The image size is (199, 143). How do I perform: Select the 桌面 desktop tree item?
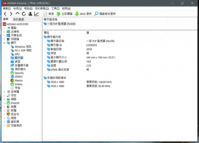(x=15, y=62)
